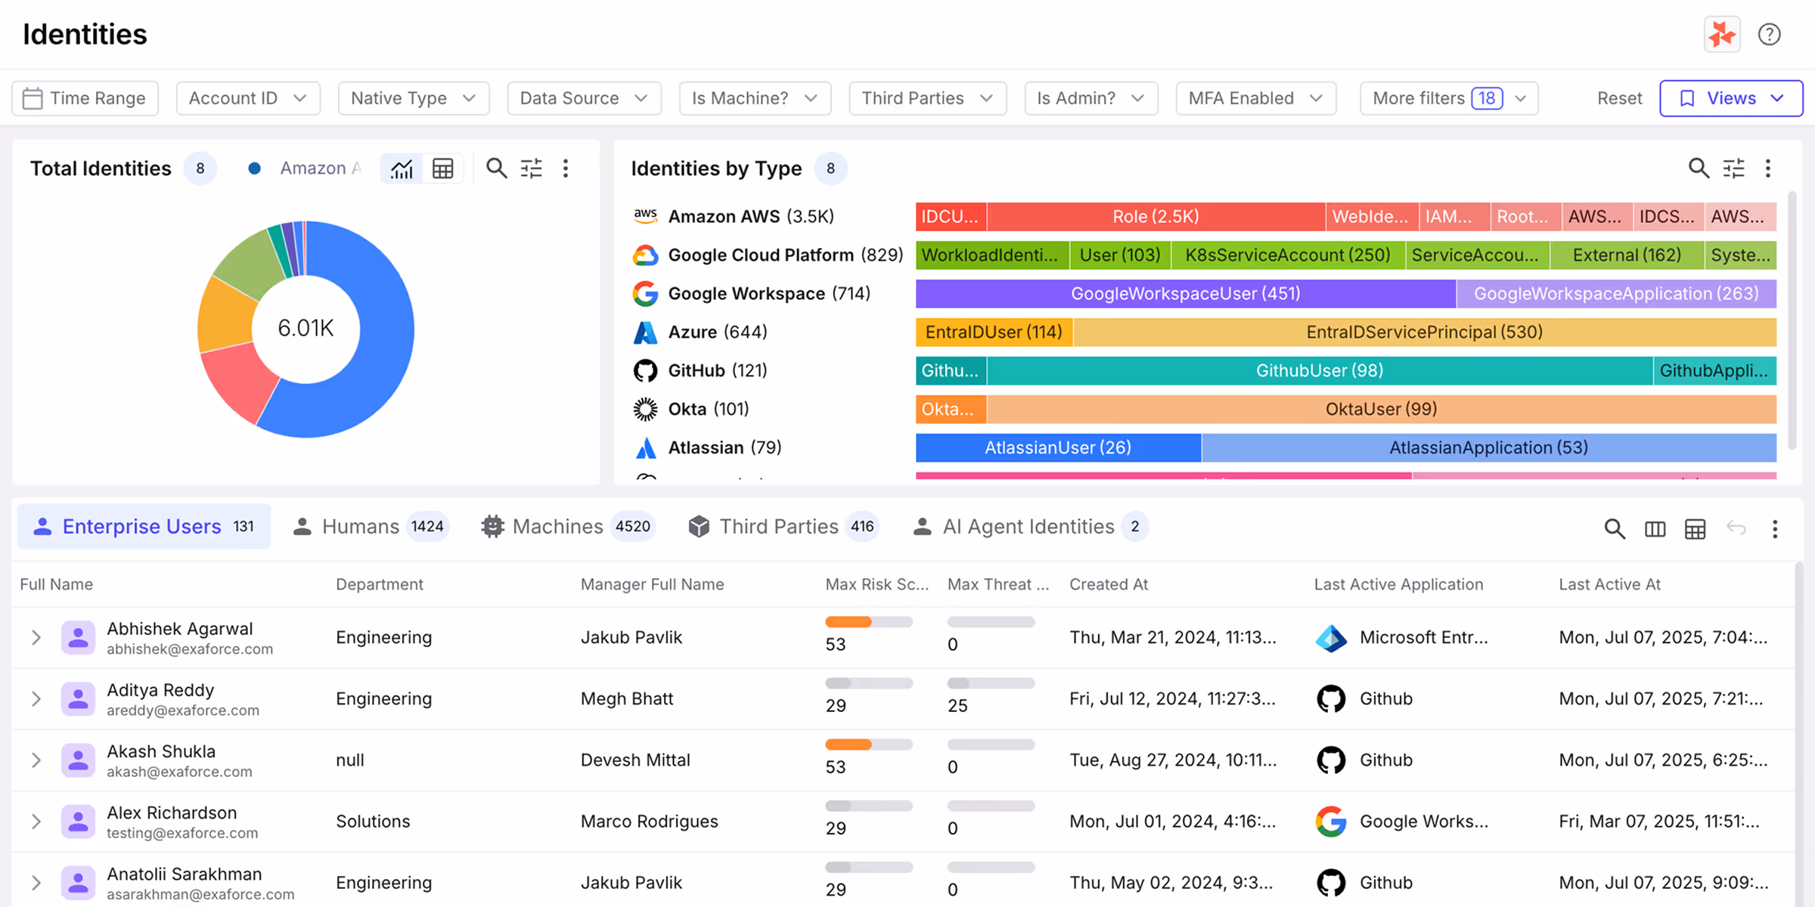The height and width of the screenshot is (907, 1815).
Task: Sort by Department column header
Action: click(380, 584)
